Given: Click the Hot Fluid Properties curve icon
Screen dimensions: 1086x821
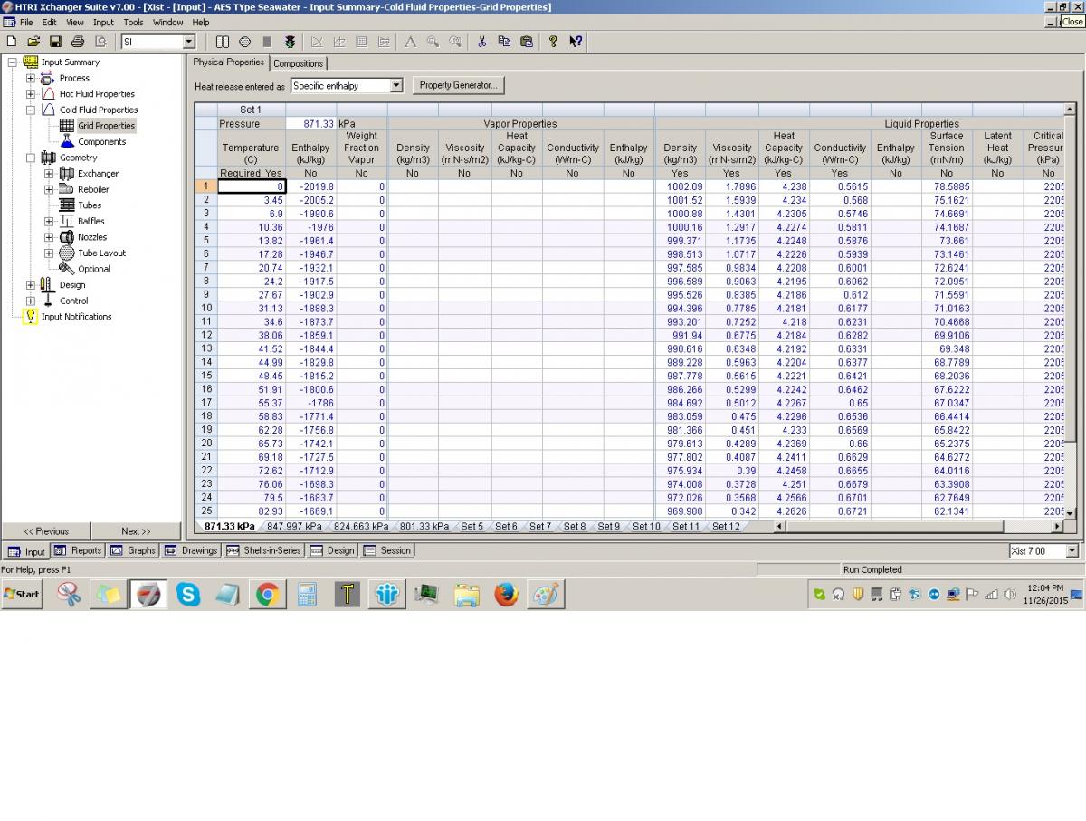Looking at the screenshot, I should pos(49,94).
